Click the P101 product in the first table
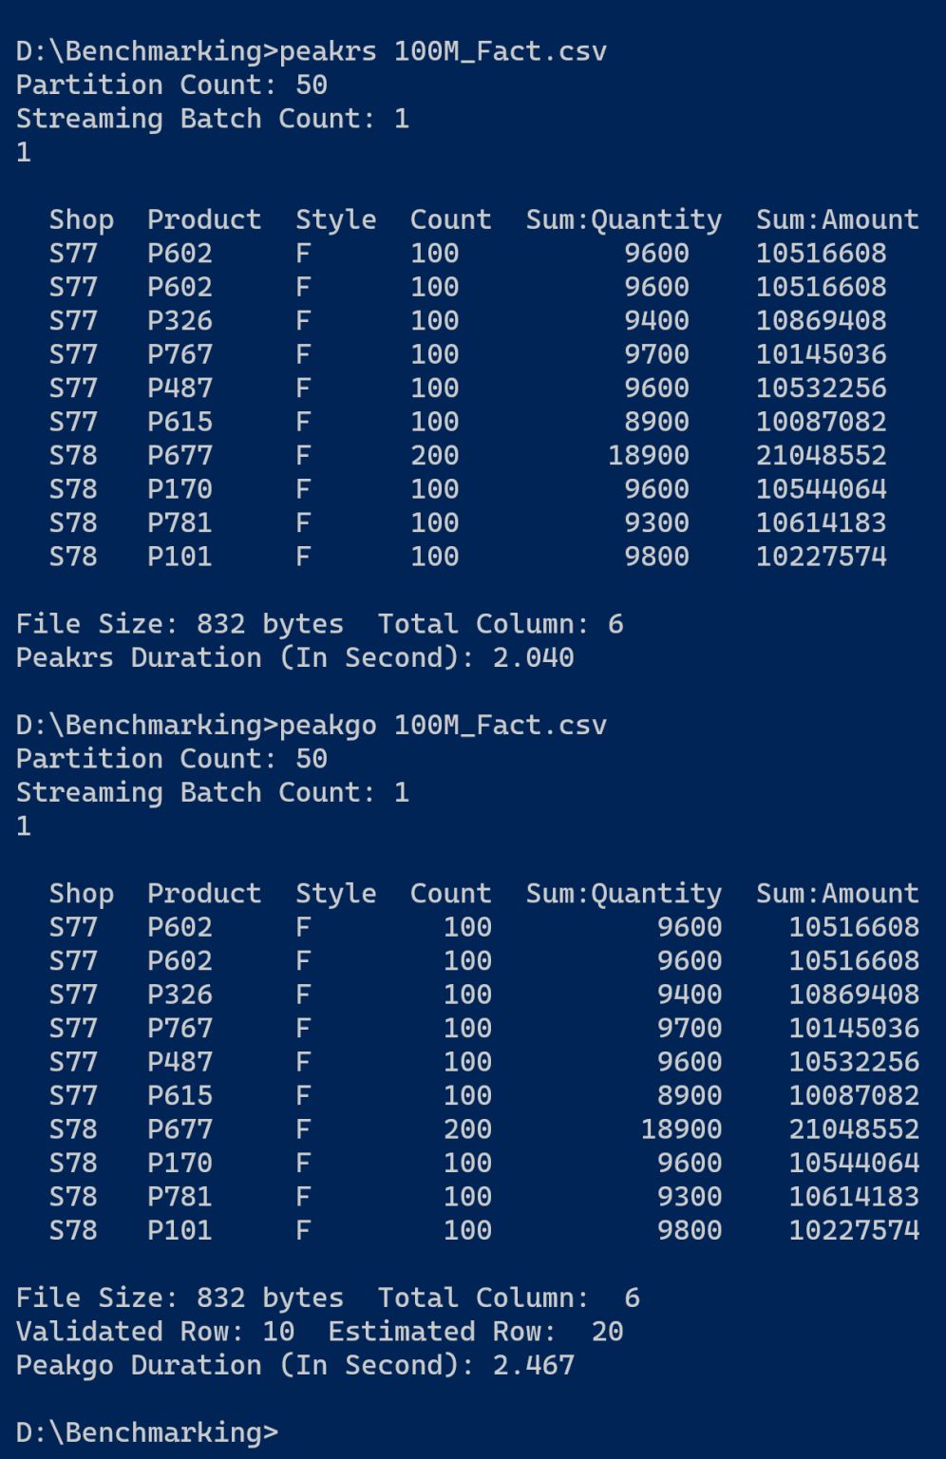Screen dimensions: 946x1459 180,557
